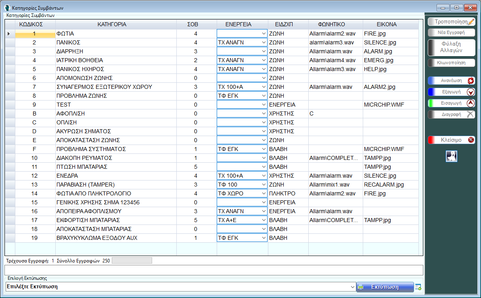The height and width of the screenshot is (298, 481).
Task: Click the ΚΩΔΙΚΟΣ column header
Action: [x=31, y=25]
